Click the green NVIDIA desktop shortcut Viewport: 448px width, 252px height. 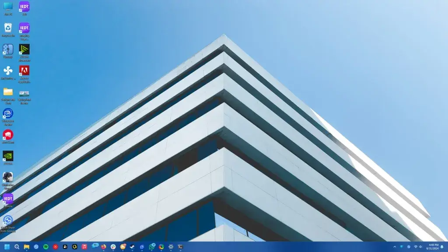[8, 156]
